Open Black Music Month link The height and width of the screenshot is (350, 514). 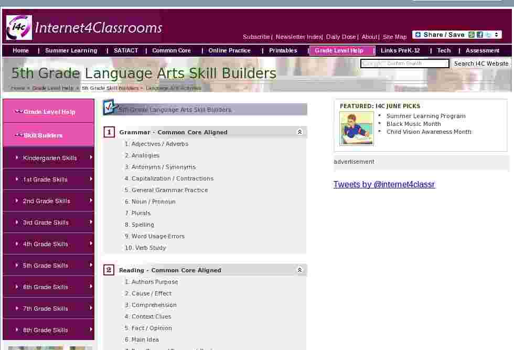pos(413,124)
